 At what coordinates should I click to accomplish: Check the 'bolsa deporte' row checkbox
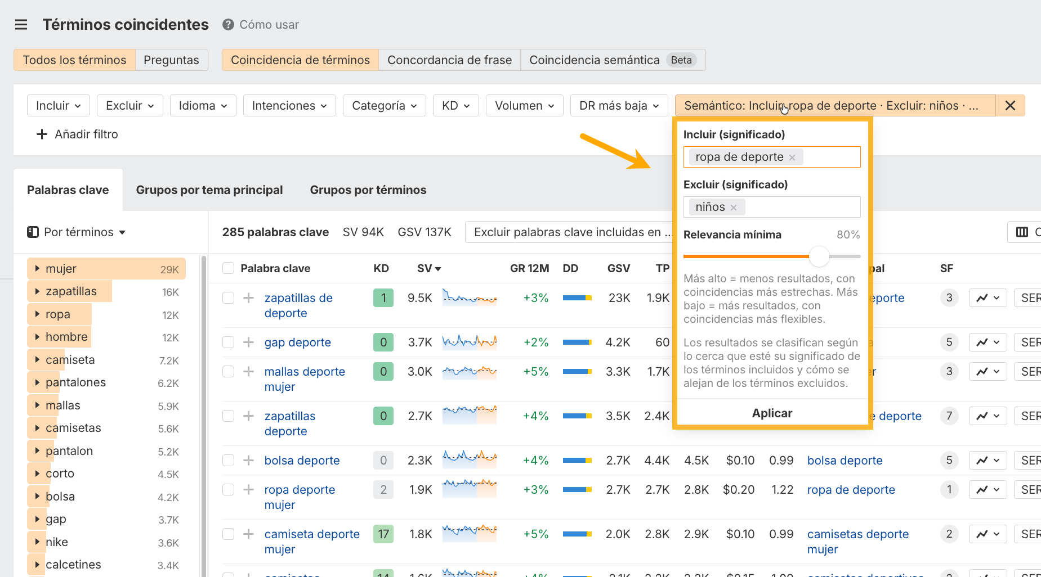(x=228, y=461)
